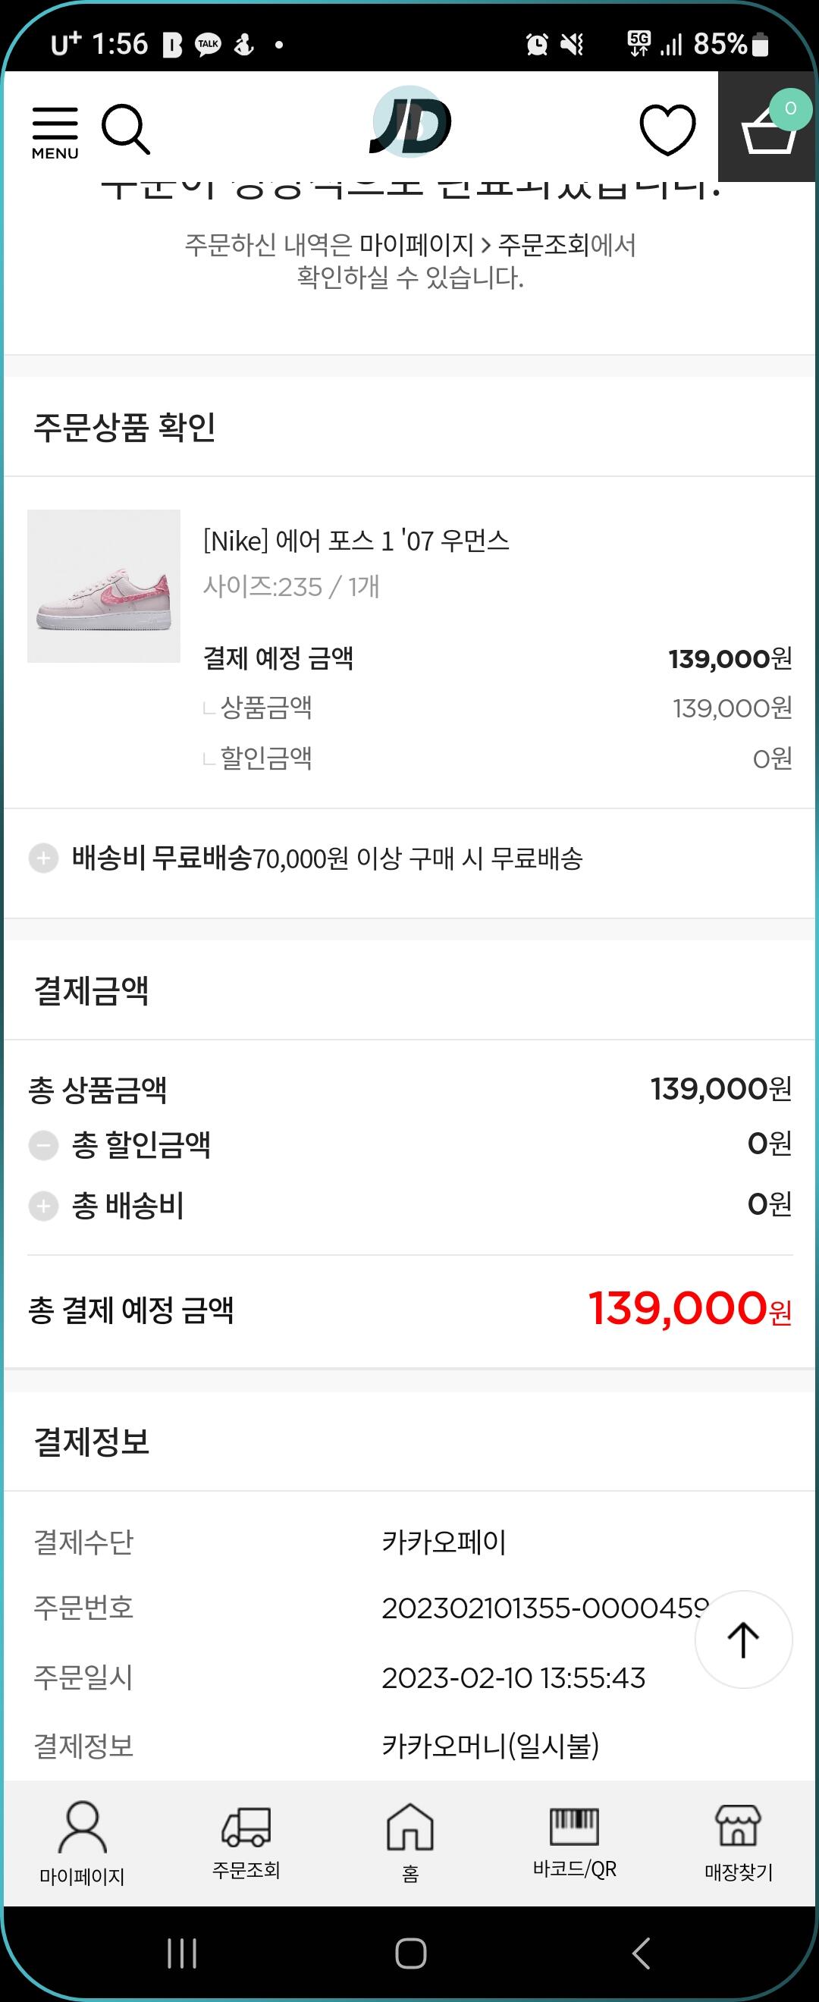Go to 마이페이지 in bottom bar
Viewport: 819px width, 2002px height.
[x=83, y=1843]
